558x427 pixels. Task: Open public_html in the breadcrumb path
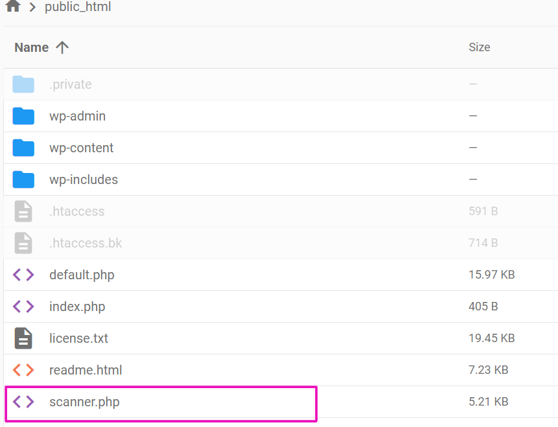pyautogui.click(x=78, y=6)
